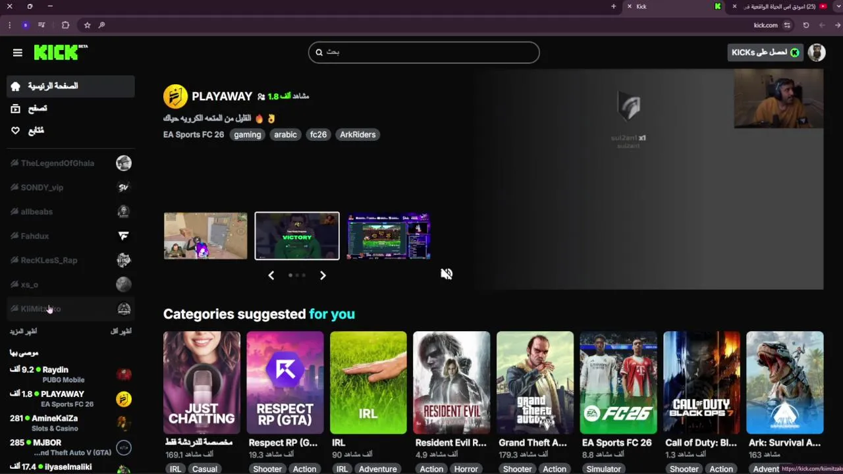Open the browser extensions puzzle icon
The image size is (843, 474).
coord(65,25)
